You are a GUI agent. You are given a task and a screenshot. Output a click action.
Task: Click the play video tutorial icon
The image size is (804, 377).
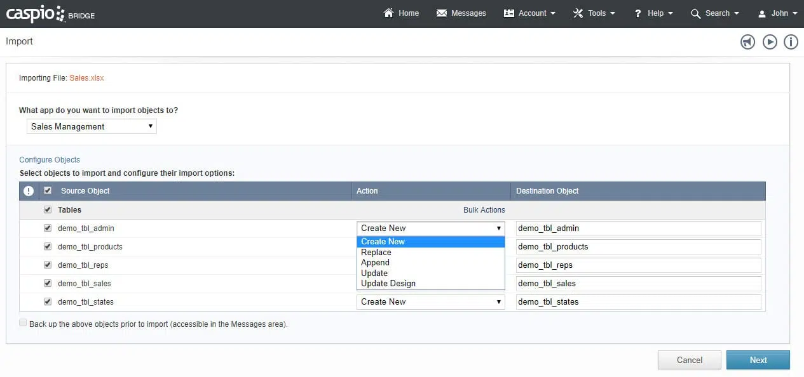[x=770, y=42]
